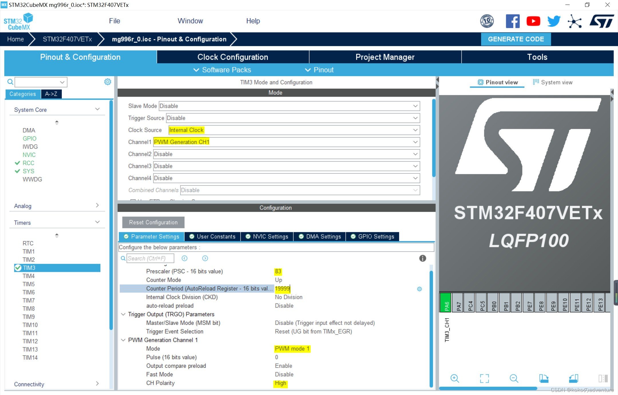The image size is (618, 395).
Task: Select RCC checked item in System Core
Action: (x=28, y=163)
